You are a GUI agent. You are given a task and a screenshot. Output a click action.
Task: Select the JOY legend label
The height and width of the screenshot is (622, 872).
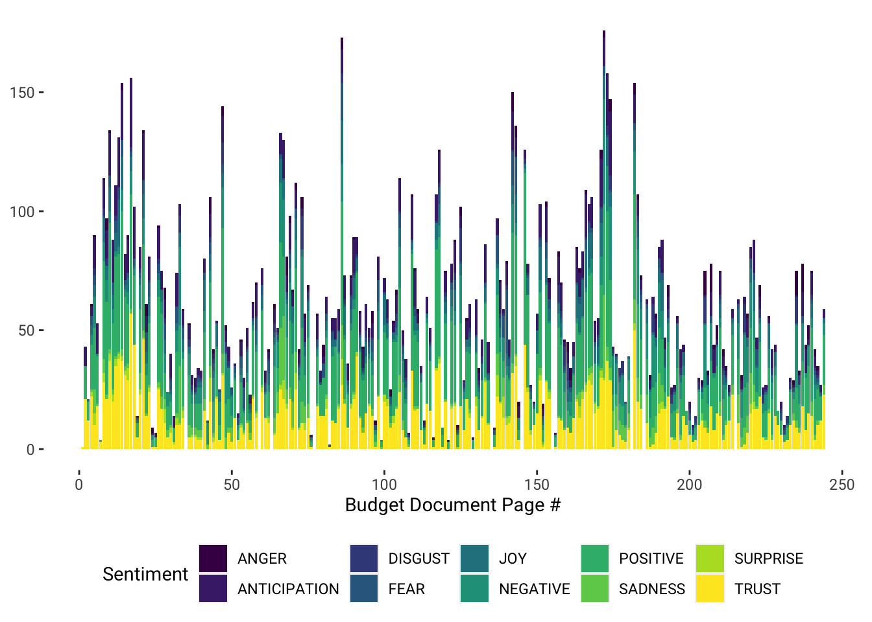point(513,559)
